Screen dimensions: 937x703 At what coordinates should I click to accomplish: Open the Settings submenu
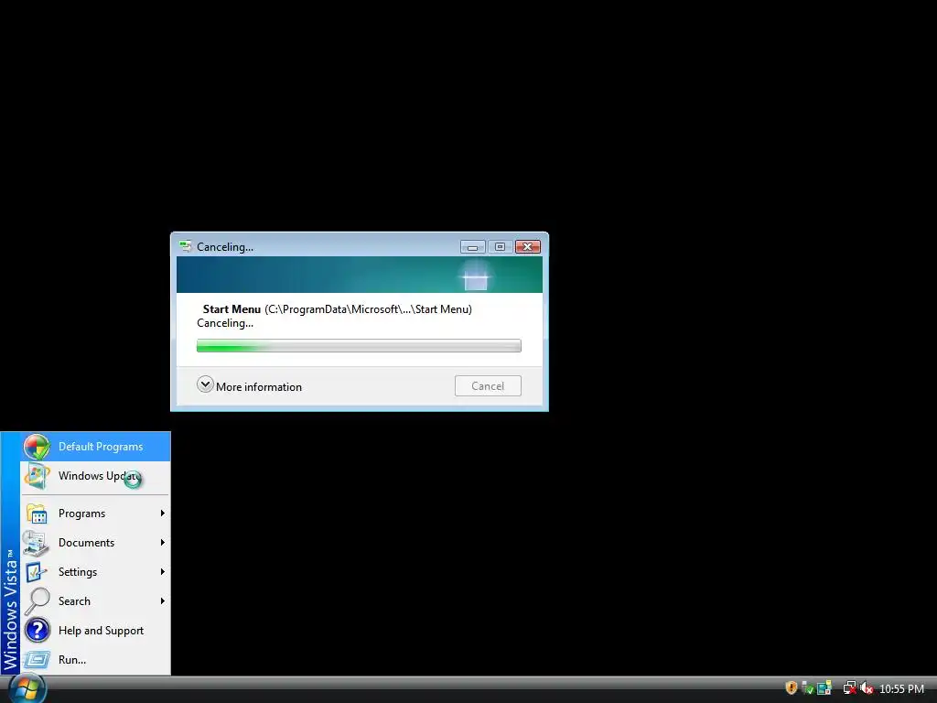(95, 572)
